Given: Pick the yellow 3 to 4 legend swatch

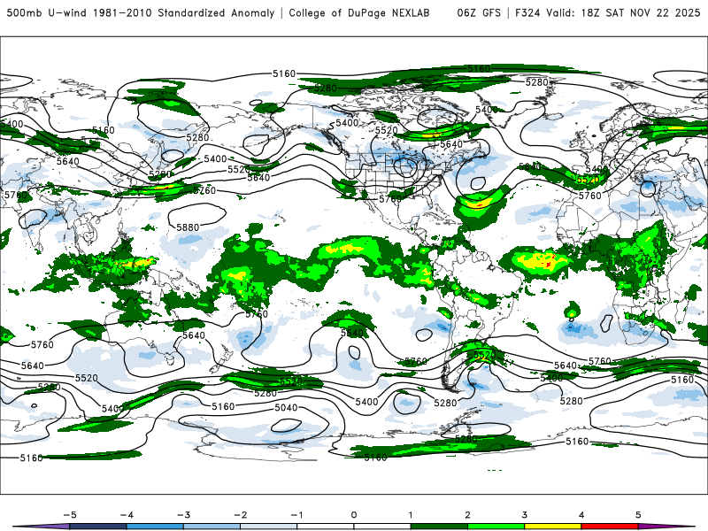Looking at the screenshot, I should tap(553, 527).
